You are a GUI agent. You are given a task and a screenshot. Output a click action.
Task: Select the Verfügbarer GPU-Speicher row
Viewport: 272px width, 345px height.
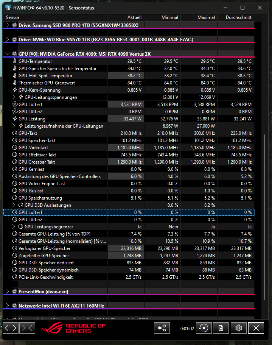(x=129, y=248)
